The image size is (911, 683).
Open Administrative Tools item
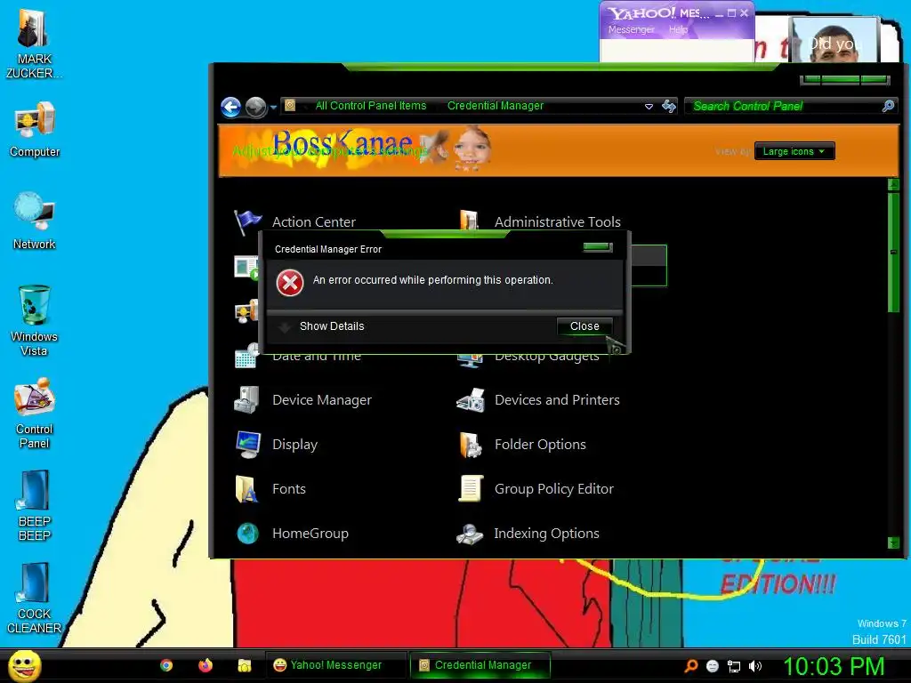click(557, 221)
